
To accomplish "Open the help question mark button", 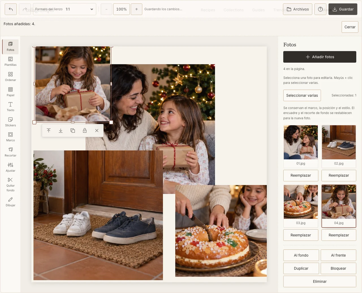I will click(320, 9).
